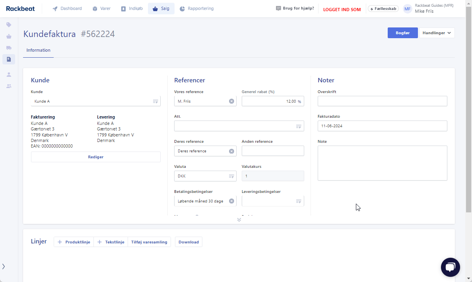The width and height of the screenshot is (472, 282).
Task: Switch to the Information tab
Action: click(38, 51)
